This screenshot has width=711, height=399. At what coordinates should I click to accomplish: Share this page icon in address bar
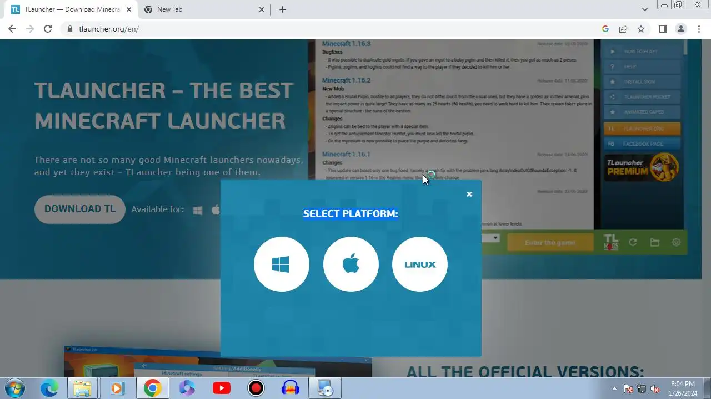pyautogui.click(x=623, y=29)
